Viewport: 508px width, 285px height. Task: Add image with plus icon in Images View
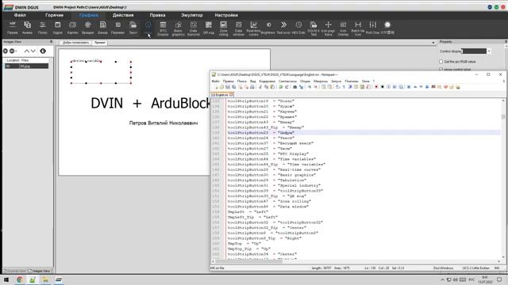click(x=6, y=51)
